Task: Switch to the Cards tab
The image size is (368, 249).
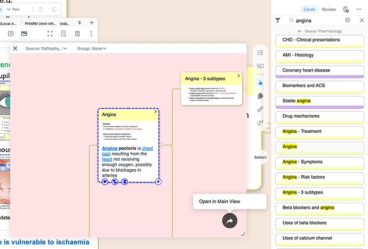Action: [x=309, y=10]
